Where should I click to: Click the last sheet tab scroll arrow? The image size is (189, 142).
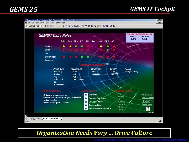[32, 119]
